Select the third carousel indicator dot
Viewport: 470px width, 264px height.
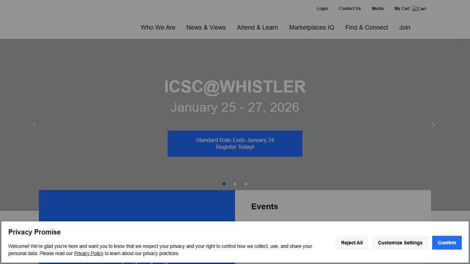click(246, 184)
